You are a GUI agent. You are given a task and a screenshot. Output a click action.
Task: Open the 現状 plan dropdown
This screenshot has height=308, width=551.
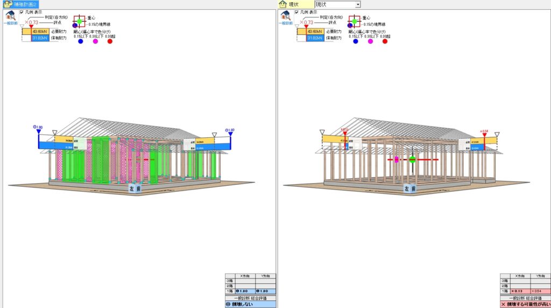[x=358, y=4]
